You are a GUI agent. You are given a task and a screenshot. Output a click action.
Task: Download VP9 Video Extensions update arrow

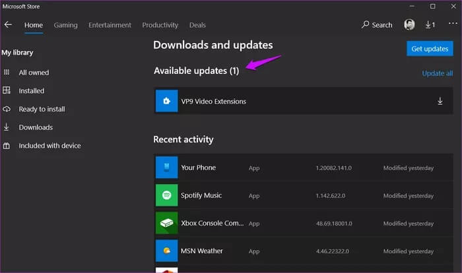point(440,101)
